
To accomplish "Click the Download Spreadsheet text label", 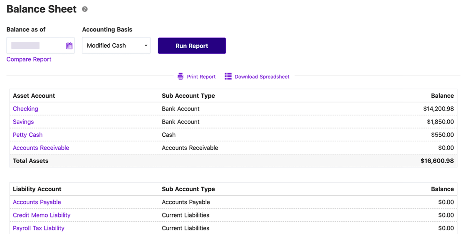I will coord(262,76).
